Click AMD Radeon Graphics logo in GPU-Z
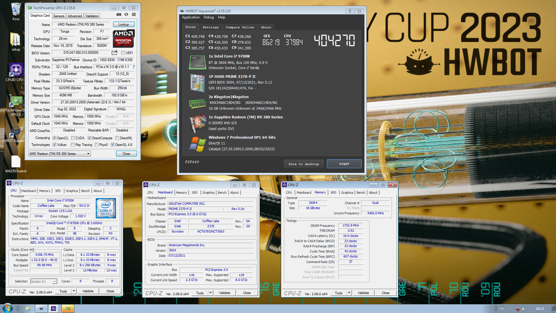Screen dimensions: 556x313 (x=123, y=38)
